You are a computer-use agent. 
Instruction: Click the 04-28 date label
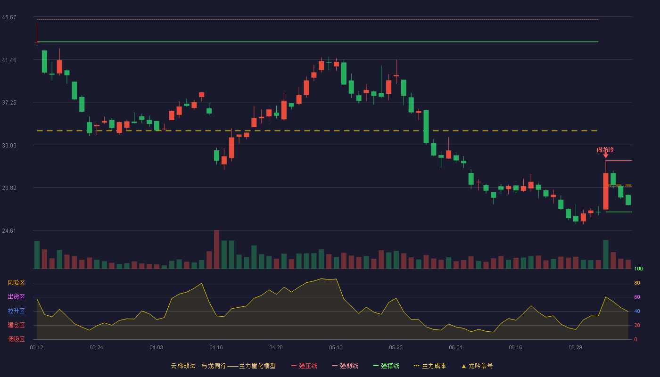(x=276, y=347)
